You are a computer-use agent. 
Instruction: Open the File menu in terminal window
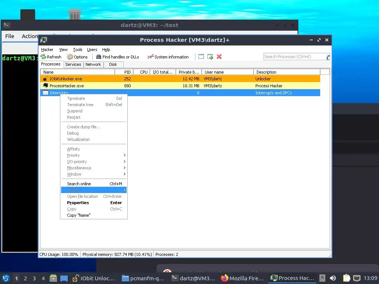coord(10,36)
